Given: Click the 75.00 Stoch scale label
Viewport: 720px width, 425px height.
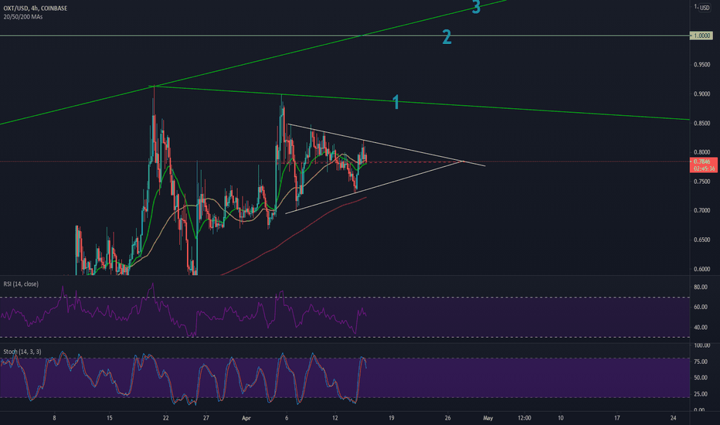Looking at the screenshot, I should (700, 362).
